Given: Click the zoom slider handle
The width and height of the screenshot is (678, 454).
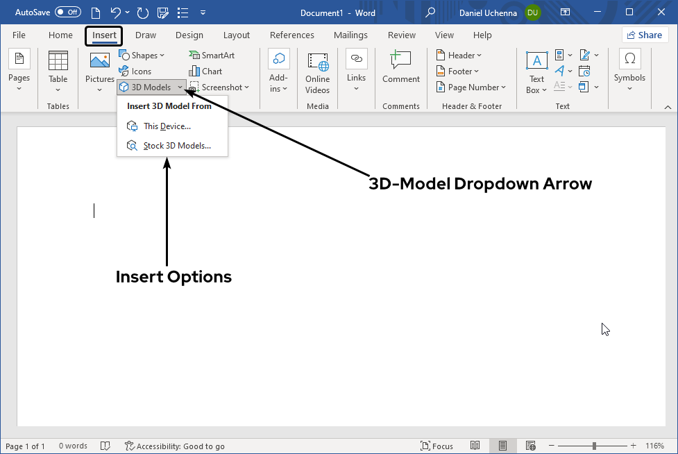Looking at the screenshot, I should [594, 446].
